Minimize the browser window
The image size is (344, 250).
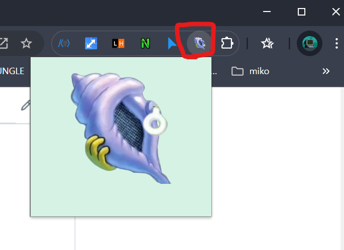[x=267, y=12]
